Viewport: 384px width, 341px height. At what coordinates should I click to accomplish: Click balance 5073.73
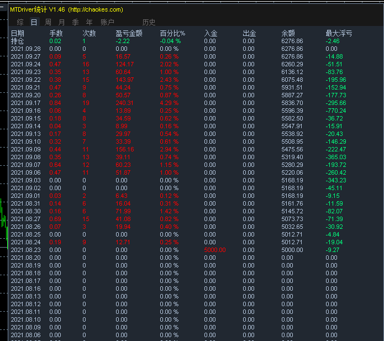click(x=292, y=219)
